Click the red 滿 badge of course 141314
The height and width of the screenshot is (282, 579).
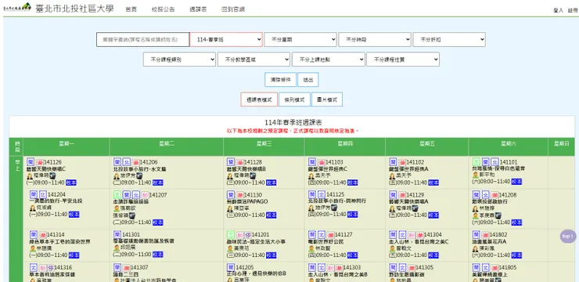click(43, 235)
